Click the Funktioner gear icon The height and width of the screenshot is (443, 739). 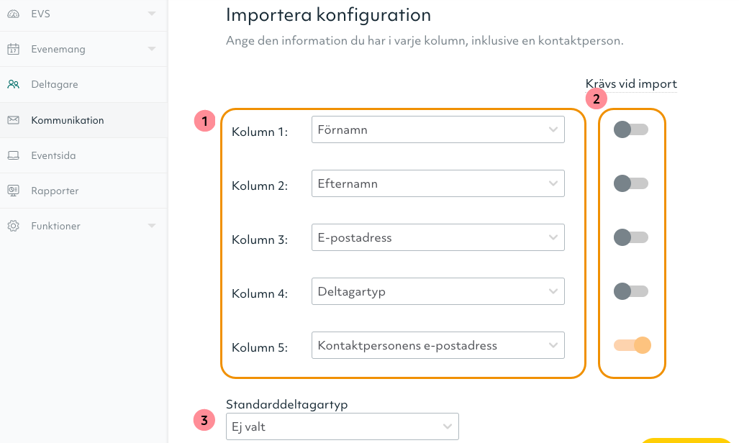(x=13, y=226)
